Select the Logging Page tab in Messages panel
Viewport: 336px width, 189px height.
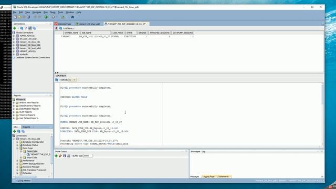208,176
